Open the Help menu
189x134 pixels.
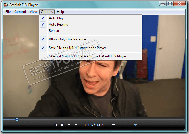tap(60, 12)
